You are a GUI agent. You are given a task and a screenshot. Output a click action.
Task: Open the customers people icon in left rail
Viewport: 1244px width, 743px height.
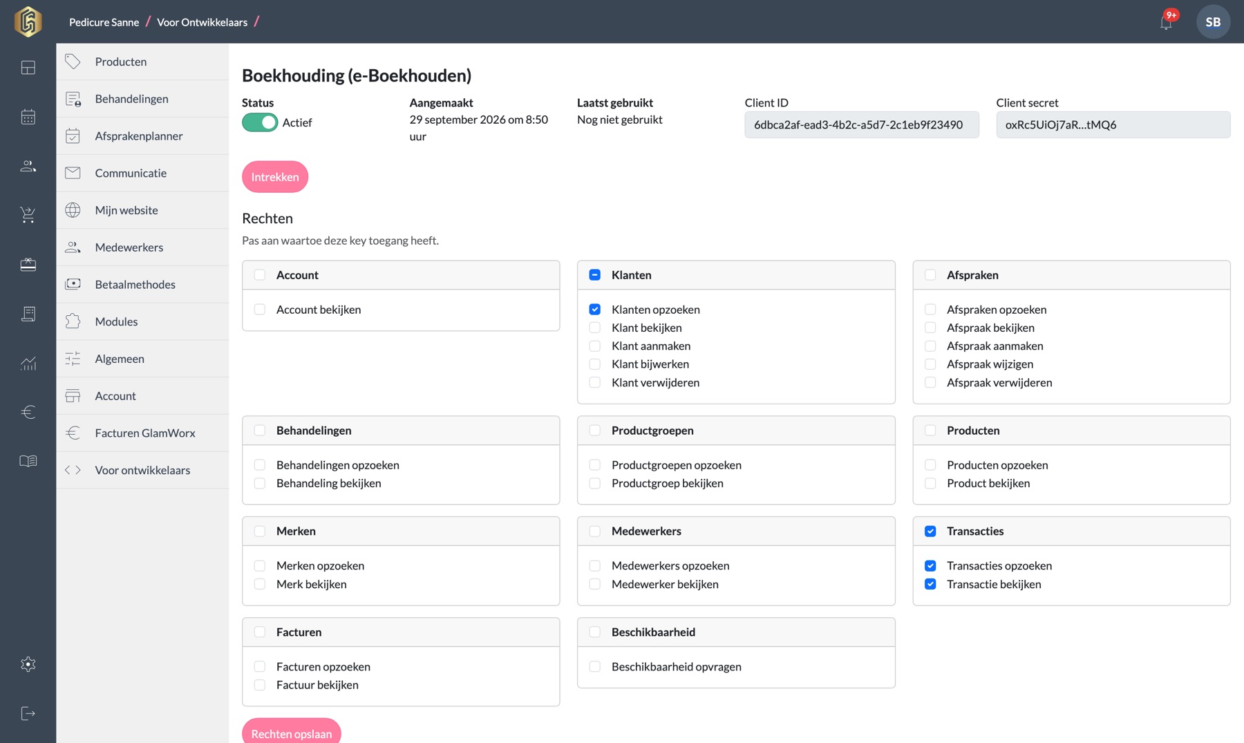[28, 166]
